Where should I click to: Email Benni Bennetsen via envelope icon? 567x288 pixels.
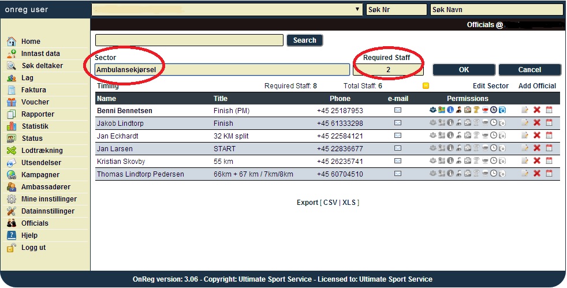click(x=398, y=110)
